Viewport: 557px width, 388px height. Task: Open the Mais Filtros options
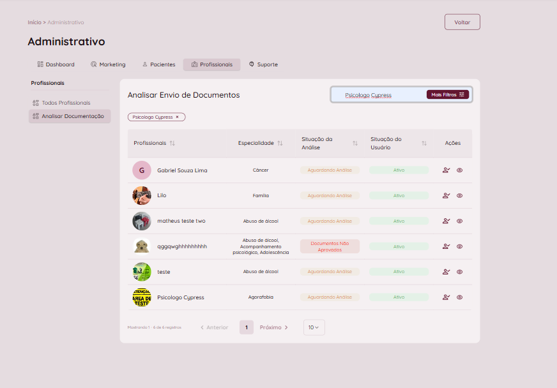tap(447, 94)
